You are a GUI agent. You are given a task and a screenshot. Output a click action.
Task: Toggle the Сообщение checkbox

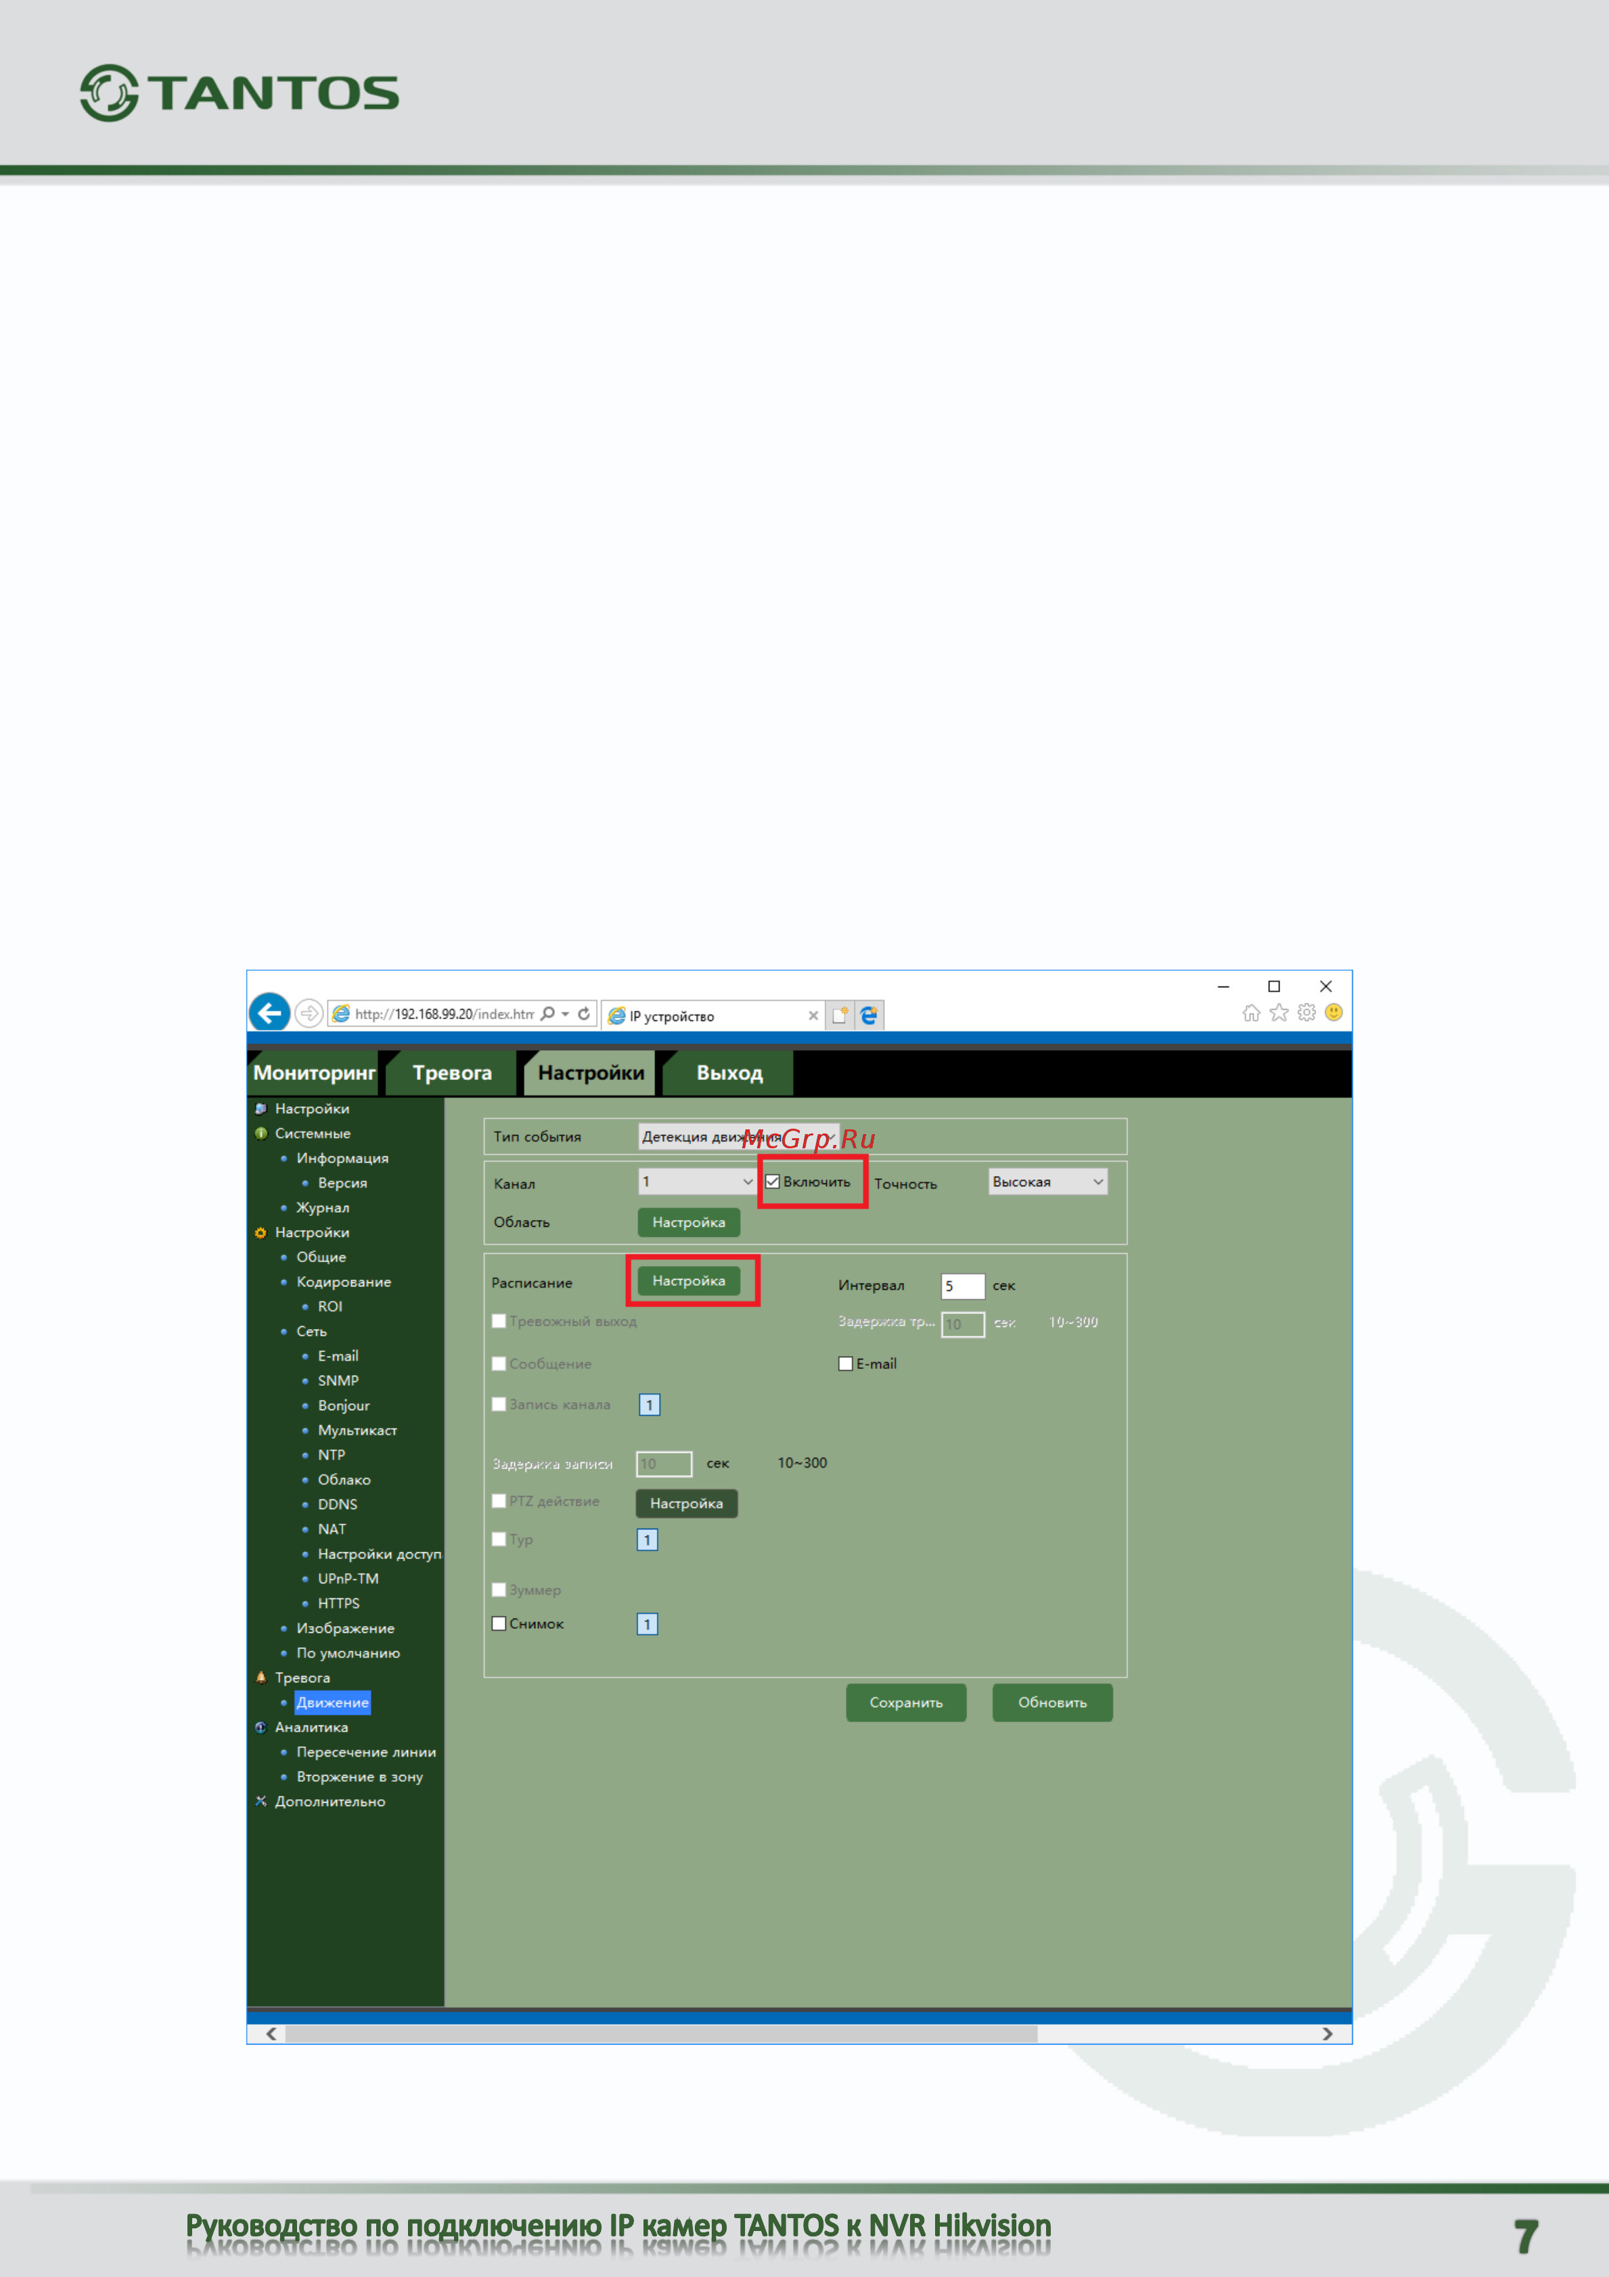click(499, 1363)
